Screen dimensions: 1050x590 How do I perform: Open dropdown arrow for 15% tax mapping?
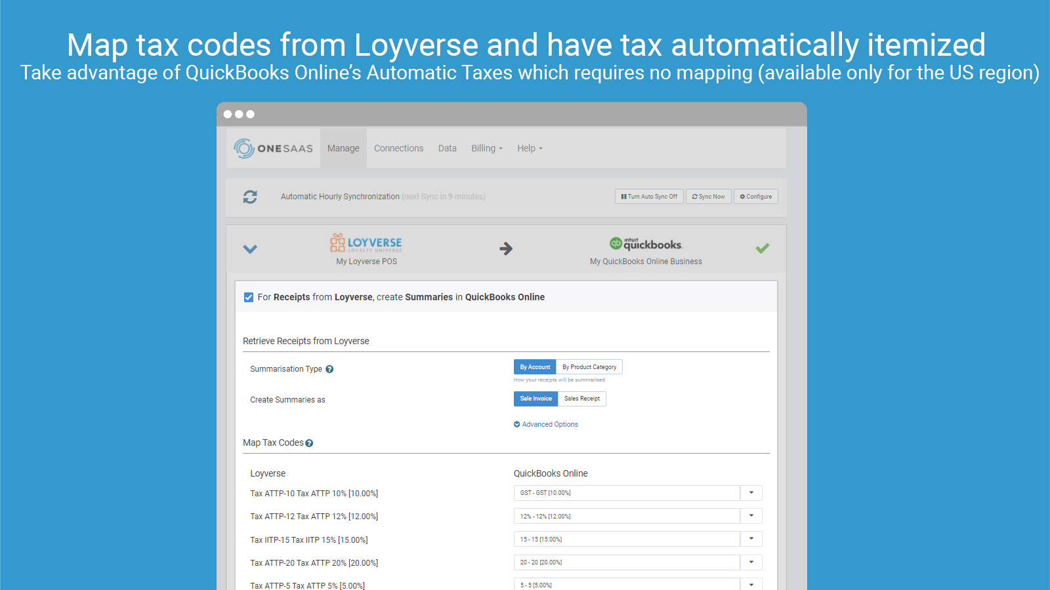point(751,539)
